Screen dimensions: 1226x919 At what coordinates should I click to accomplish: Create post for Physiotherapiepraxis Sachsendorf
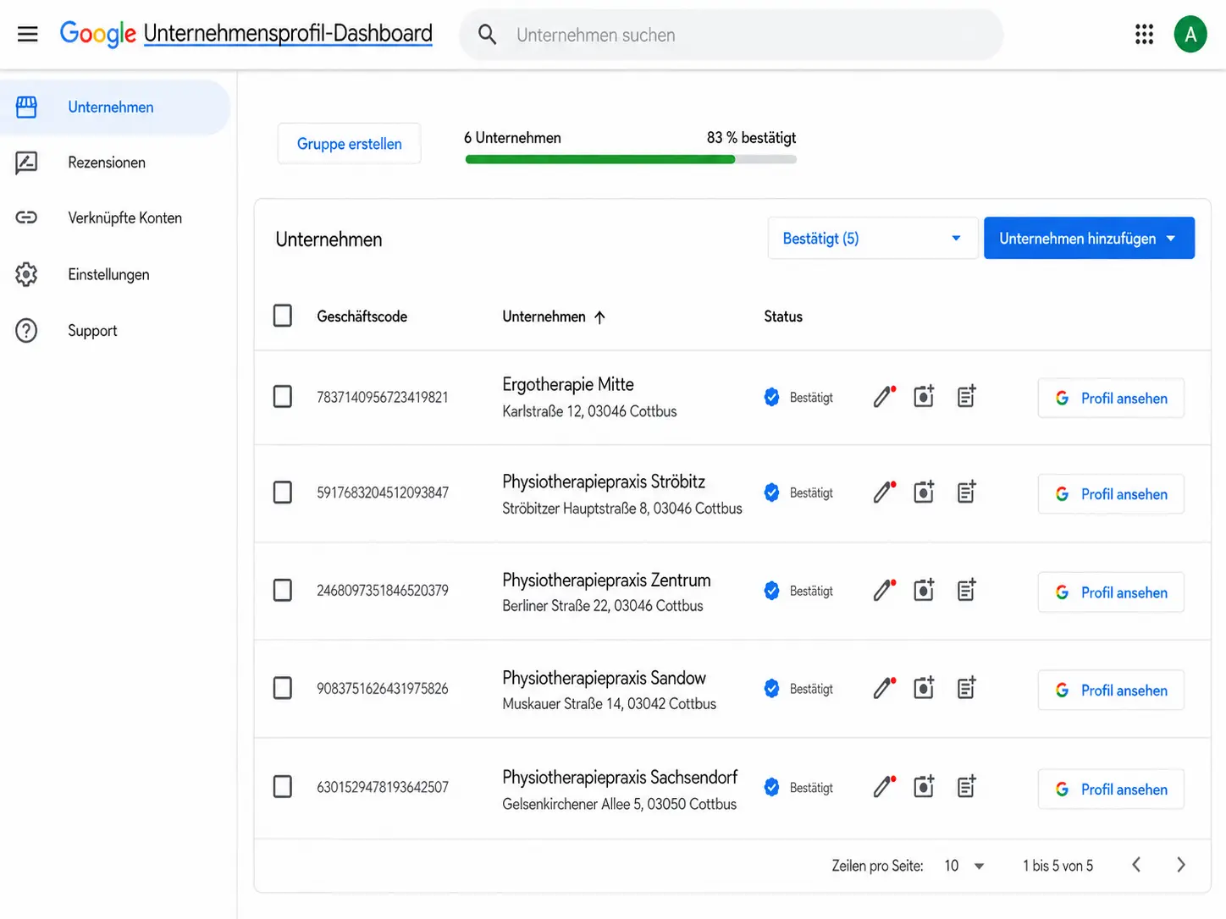click(966, 787)
